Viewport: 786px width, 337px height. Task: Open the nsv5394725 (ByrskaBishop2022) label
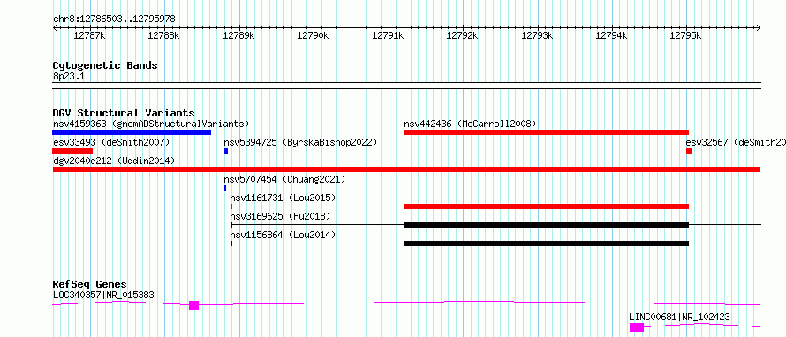click(x=300, y=142)
